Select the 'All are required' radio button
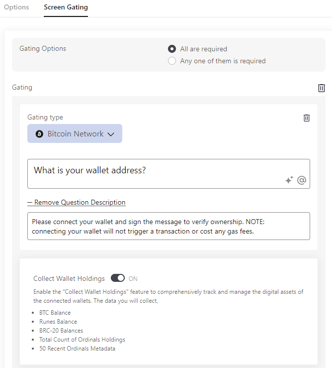 point(172,49)
